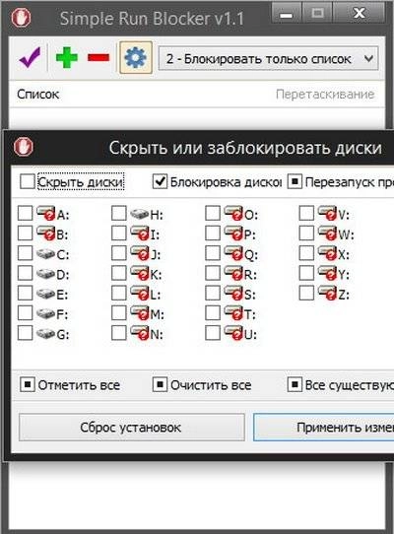Check the drive M: checkbox

[119, 313]
